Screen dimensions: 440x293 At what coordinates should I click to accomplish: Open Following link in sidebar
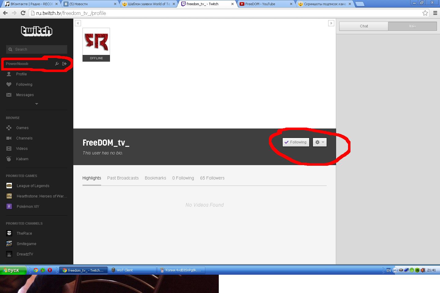24,85
